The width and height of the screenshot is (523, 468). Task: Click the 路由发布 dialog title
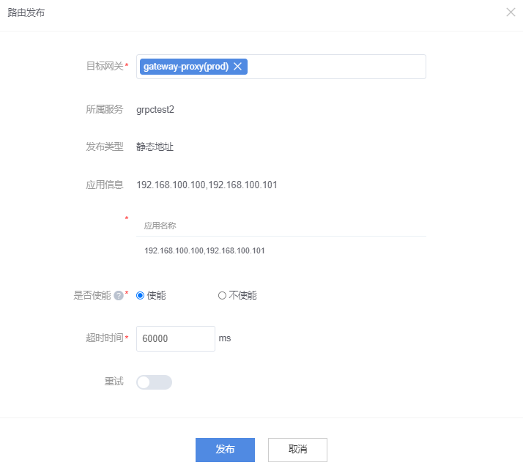(x=26, y=13)
